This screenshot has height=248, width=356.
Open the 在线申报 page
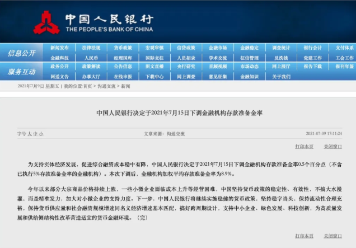pyautogui.click(x=123, y=77)
